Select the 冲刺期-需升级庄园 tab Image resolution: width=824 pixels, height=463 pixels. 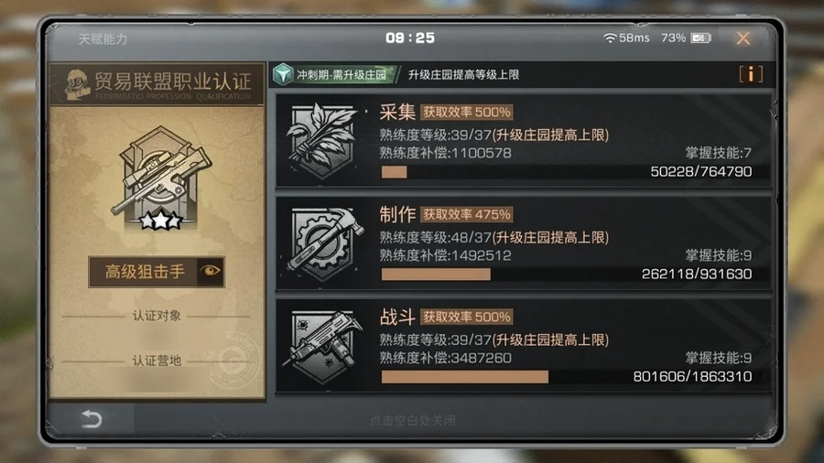334,74
